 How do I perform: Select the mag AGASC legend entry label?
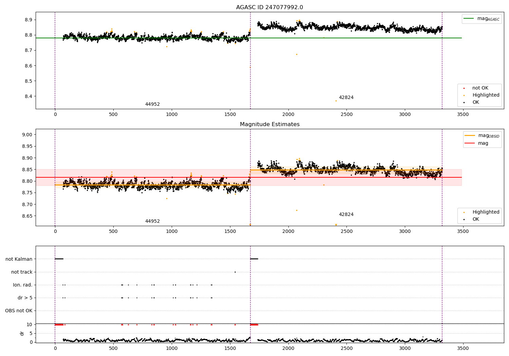tap(488, 19)
